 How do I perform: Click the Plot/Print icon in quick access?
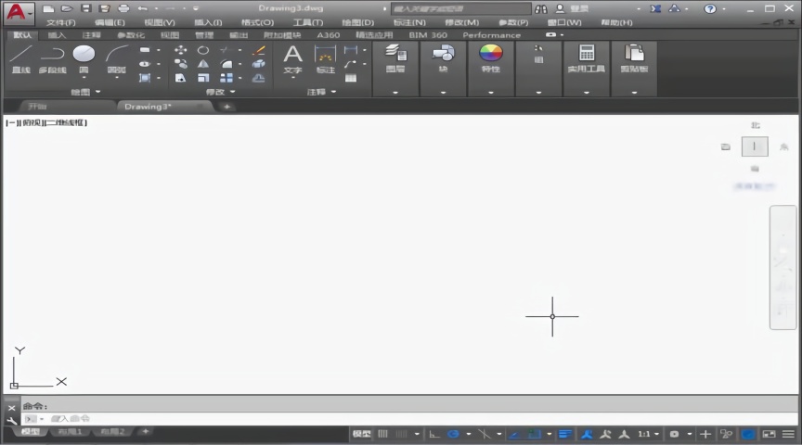[123, 8]
